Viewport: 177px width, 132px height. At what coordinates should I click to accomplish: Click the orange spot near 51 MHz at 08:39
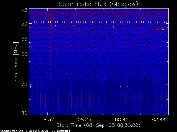tap(114, 27)
